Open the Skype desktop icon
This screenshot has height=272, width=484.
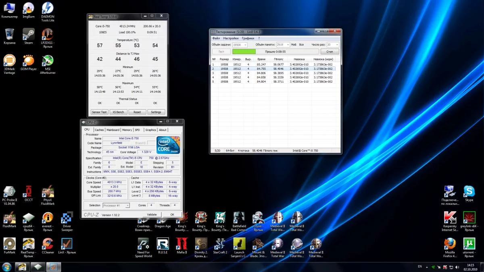coord(469,192)
